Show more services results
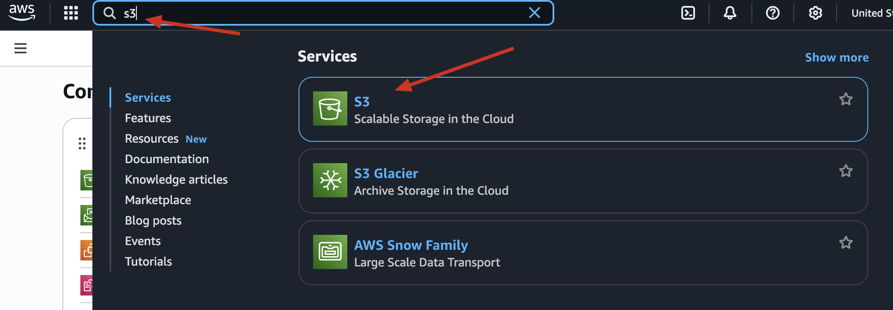 click(837, 57)
